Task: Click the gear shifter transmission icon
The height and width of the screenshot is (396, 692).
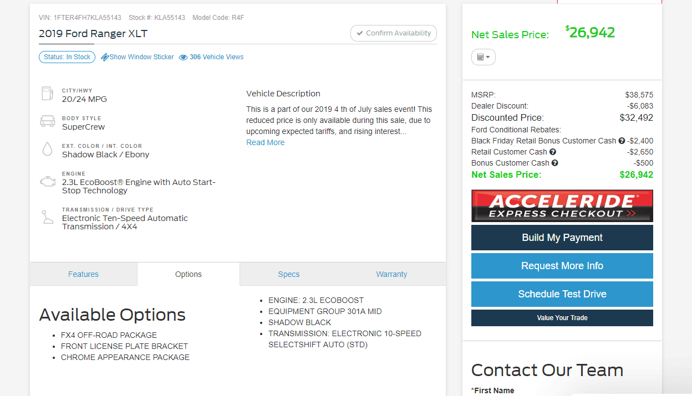Action: (x=47, y=217)
